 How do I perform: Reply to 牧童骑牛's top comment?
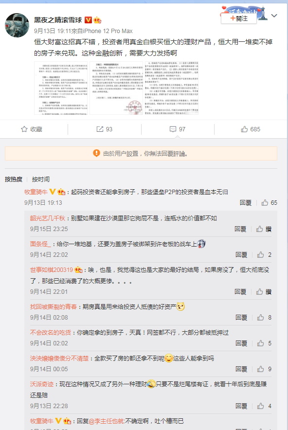click(x=246, y=203)
